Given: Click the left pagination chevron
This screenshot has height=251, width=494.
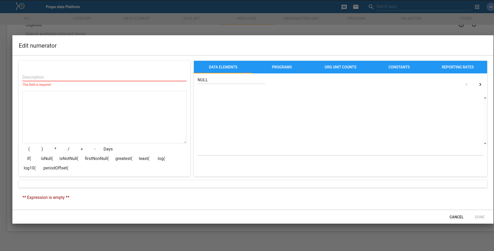Looking at the screenshot, I should click(467, 84).
